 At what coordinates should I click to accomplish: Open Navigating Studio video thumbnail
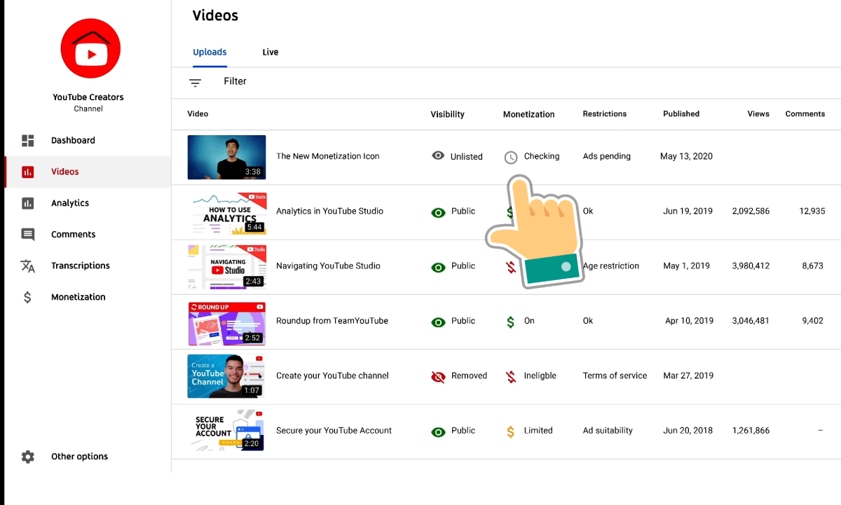[226, 267]
